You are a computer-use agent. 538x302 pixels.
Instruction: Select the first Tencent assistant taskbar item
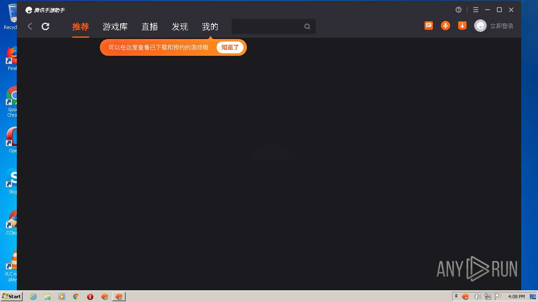(x=105, y=297)
